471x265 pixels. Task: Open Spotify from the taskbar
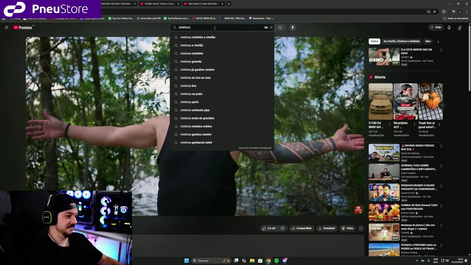pos(276,261)
